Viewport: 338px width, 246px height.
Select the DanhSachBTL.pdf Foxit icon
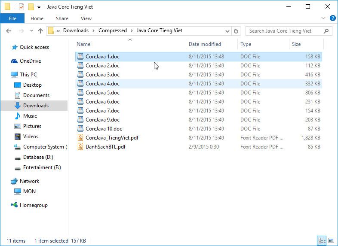(80, 147)
